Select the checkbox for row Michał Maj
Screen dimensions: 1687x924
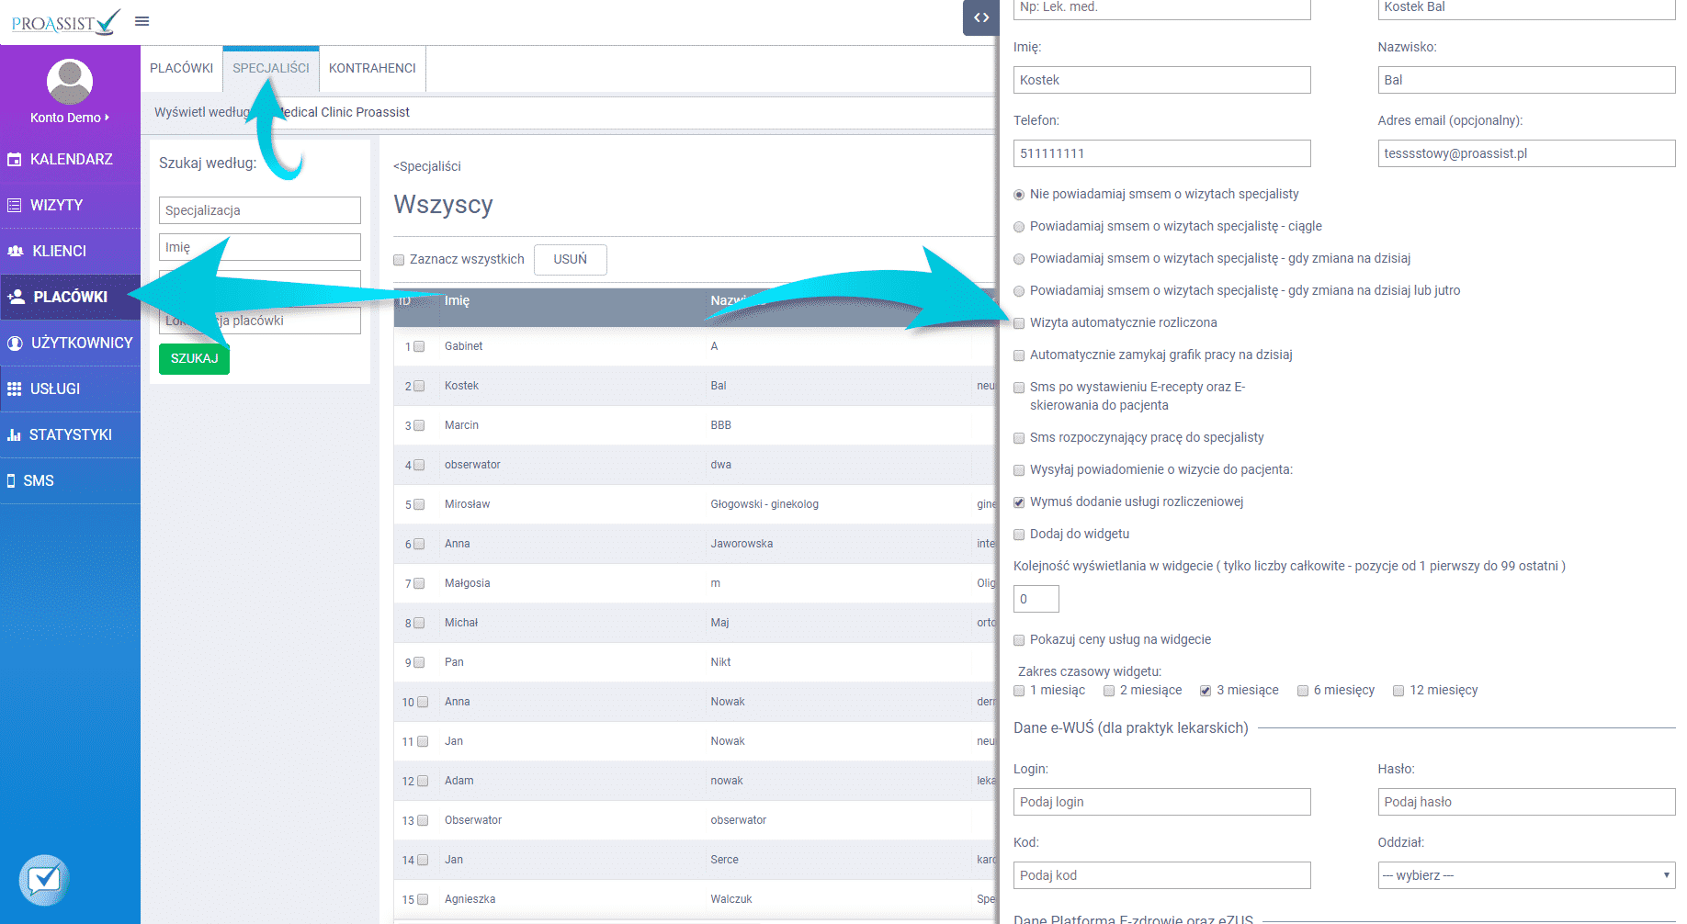(419, 624)
